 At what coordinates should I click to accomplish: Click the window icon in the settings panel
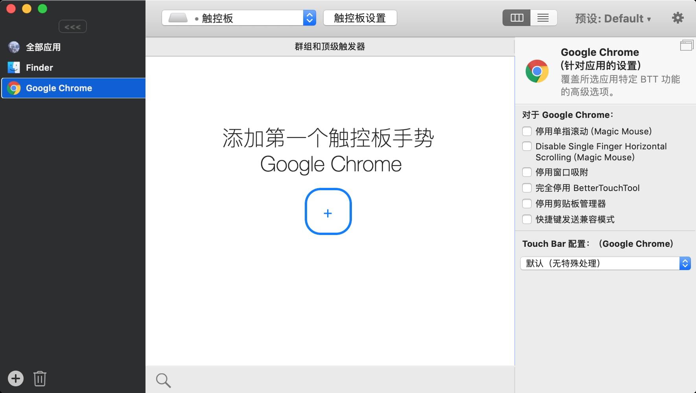[687, 46]
